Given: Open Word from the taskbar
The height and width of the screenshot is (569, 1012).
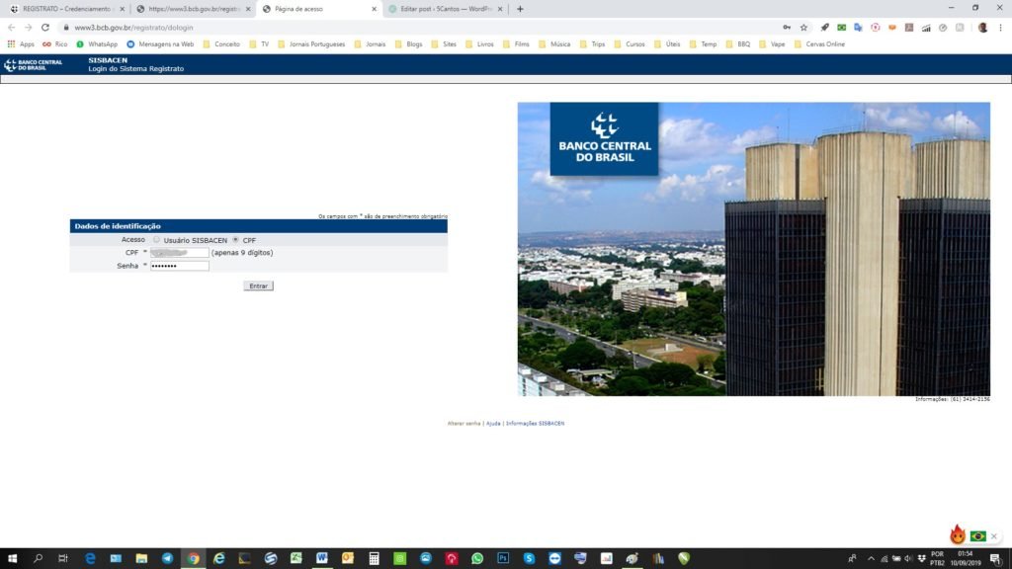Looking at the screenshot, I should [x=322, y=558].
